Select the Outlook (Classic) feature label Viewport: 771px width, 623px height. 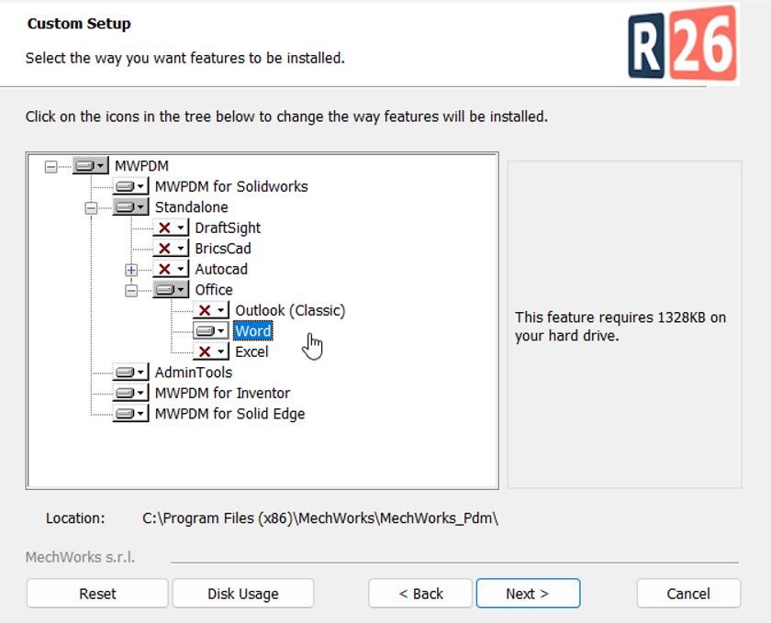point(290,310)
